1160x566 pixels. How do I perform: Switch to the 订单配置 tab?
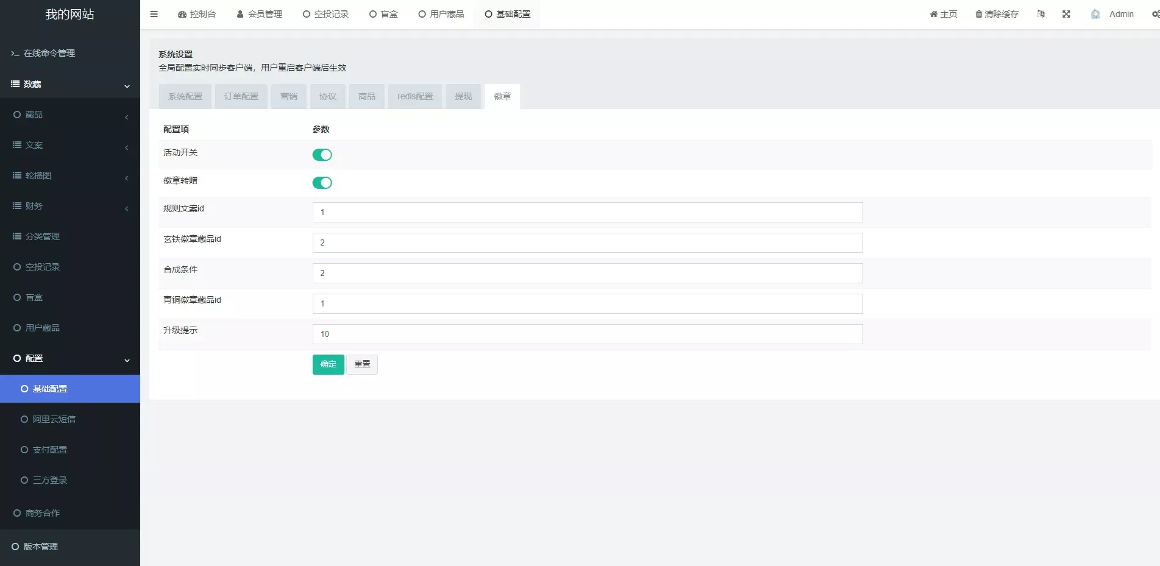pyautogui.click(x=241, y=96)
